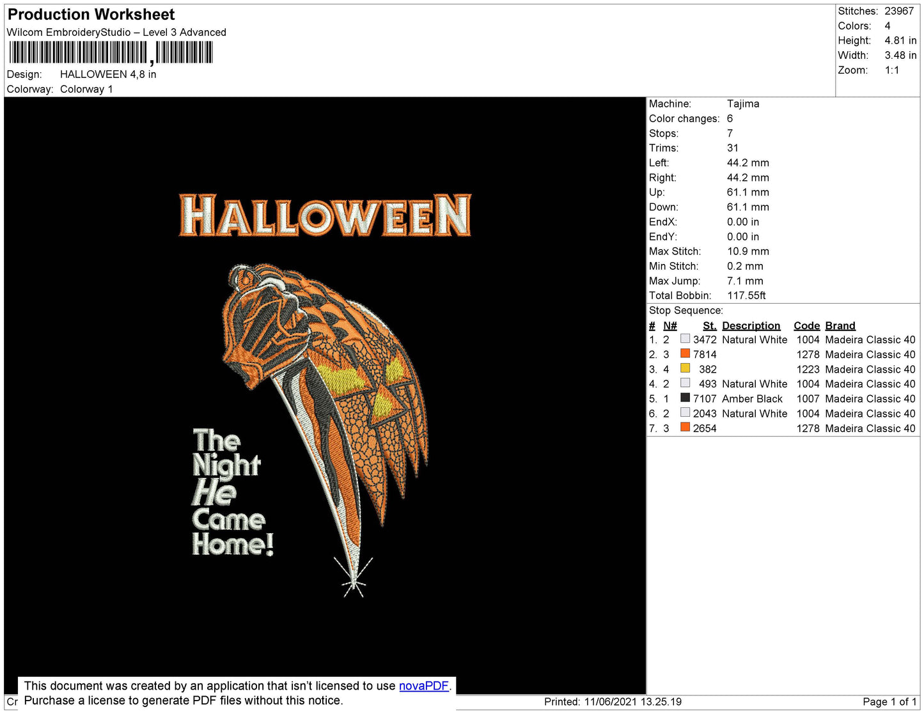Image resolution: width=924 pixels, height=714 pixels.
Task: Select the white swatch in stop 4
Action: coord(685,383)
